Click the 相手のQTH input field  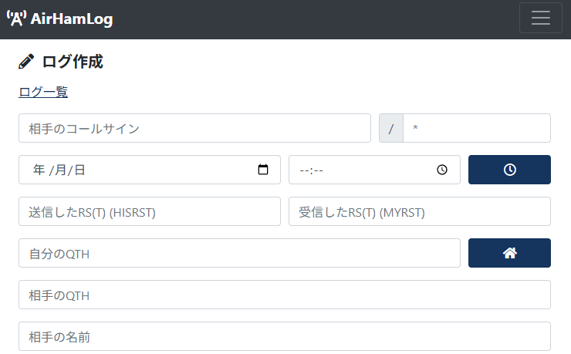pyautogui.click(x=285, y=295)
